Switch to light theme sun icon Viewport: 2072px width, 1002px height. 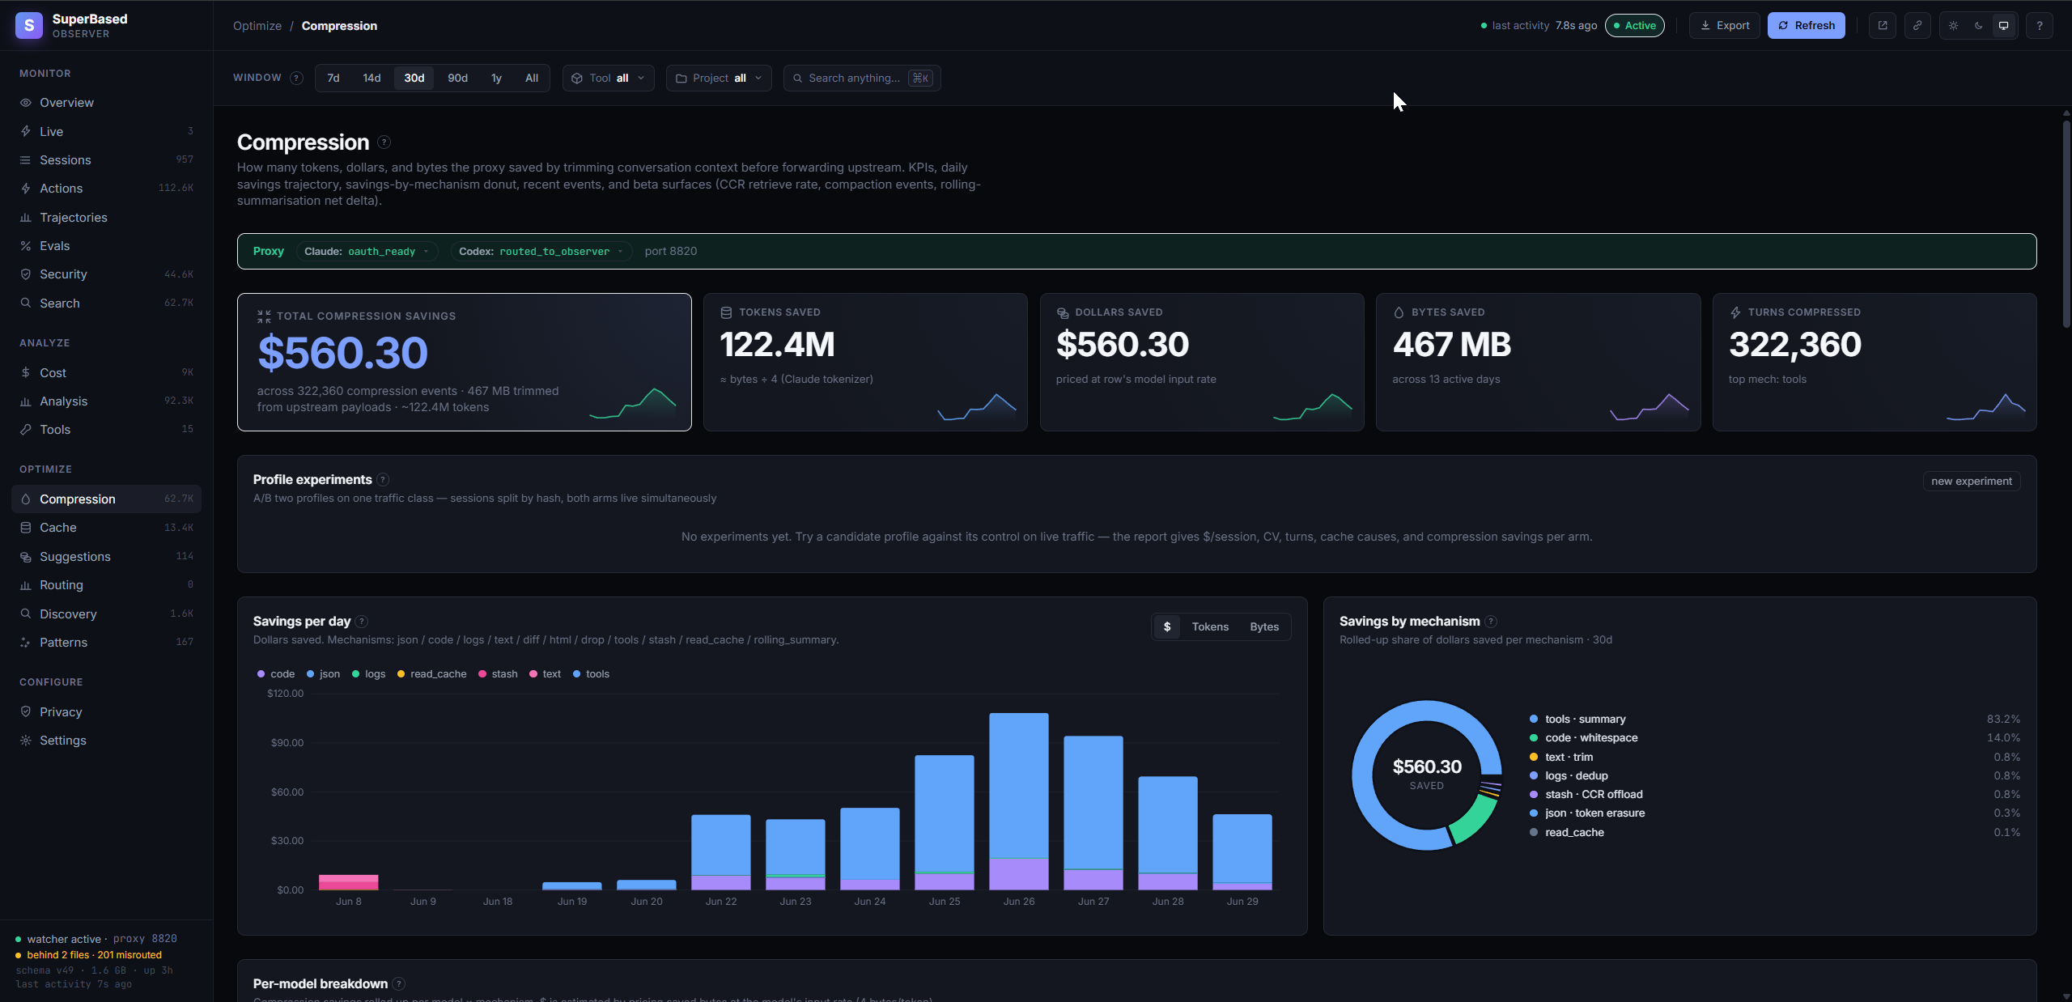point(1954,25)
